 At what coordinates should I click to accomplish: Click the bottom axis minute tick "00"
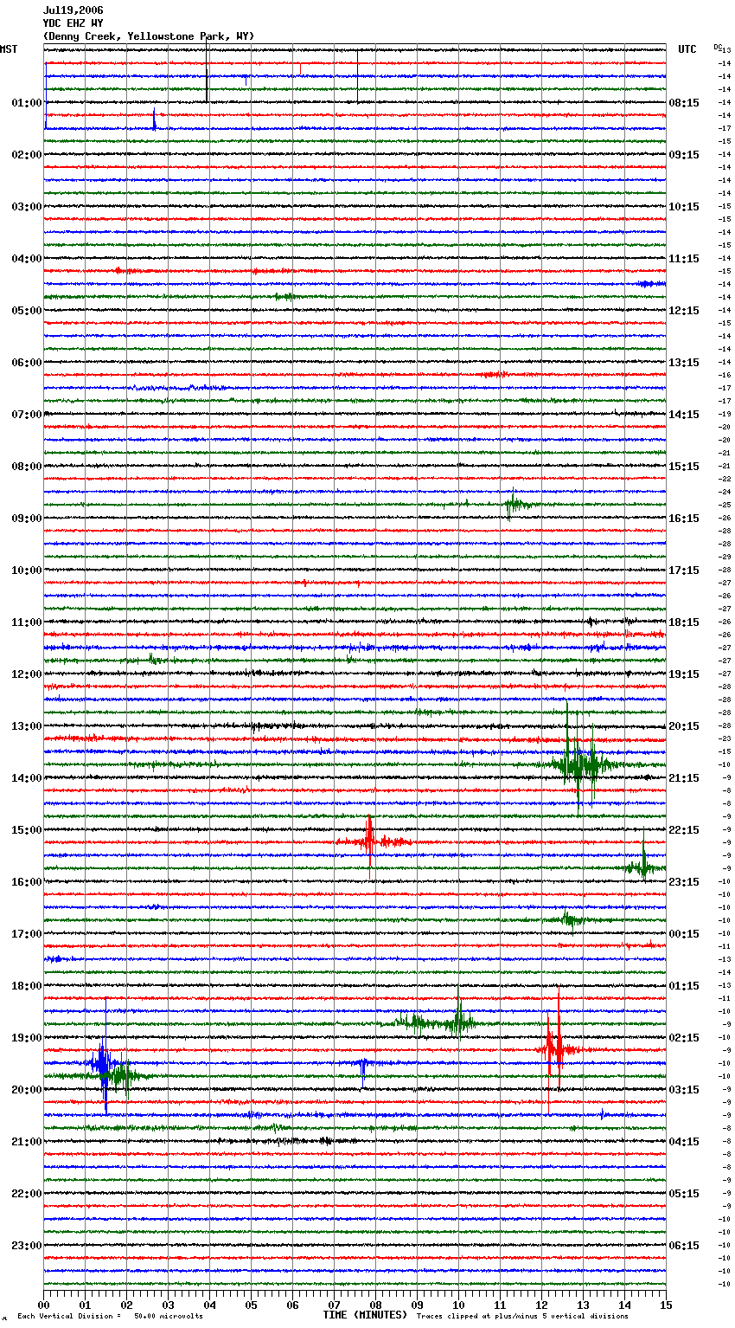pos(43,1305)
